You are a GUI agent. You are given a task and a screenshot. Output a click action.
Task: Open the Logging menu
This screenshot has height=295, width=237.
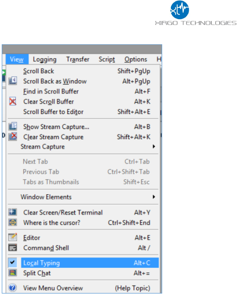pos(44,59)
